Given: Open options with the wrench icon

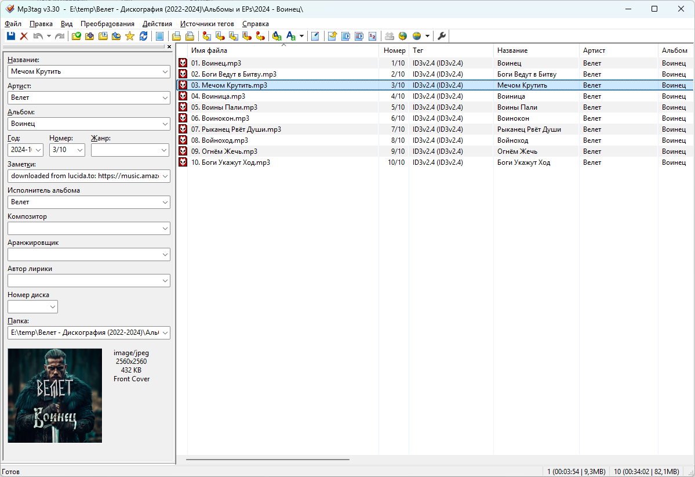Looking at the screenshot, I should click(442, 37).
